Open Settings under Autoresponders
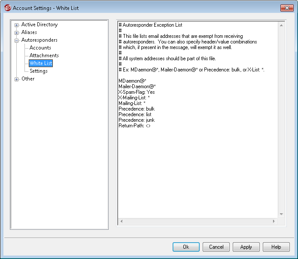 pos(39,71)
